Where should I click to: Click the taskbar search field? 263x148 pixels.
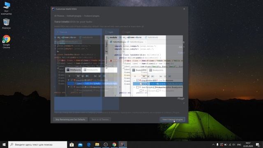[37, 144]
